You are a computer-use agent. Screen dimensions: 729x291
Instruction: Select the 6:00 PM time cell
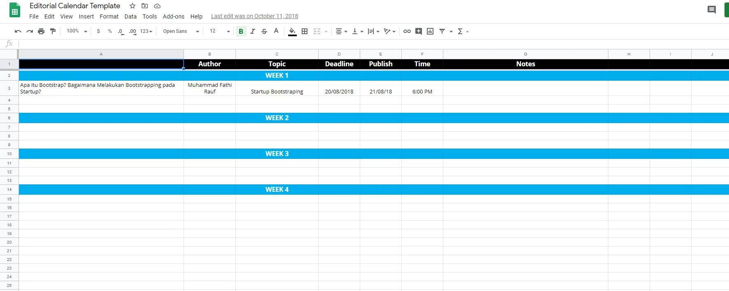[x=422, y=88]
